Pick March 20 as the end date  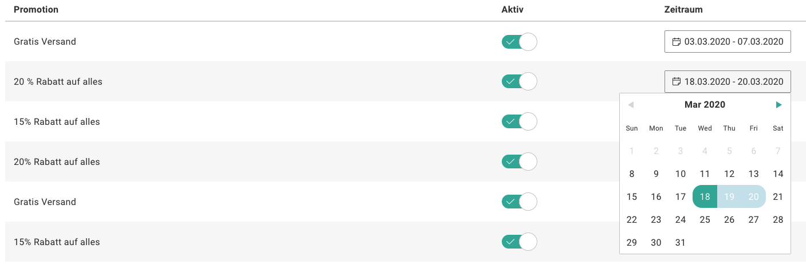pyautogui.click(x=753, y=196)
